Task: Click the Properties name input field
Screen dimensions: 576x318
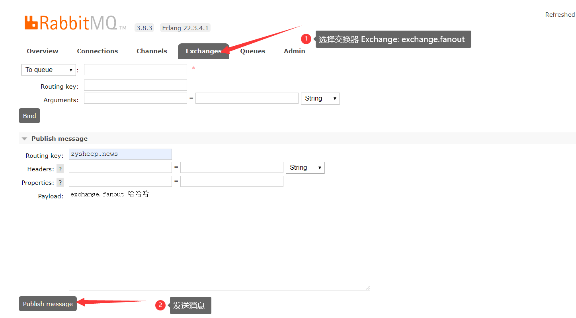Action: pyautogui.click(x=120, y=181)
